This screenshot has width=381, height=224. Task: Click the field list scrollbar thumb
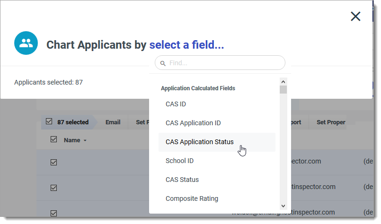(283, 89)
